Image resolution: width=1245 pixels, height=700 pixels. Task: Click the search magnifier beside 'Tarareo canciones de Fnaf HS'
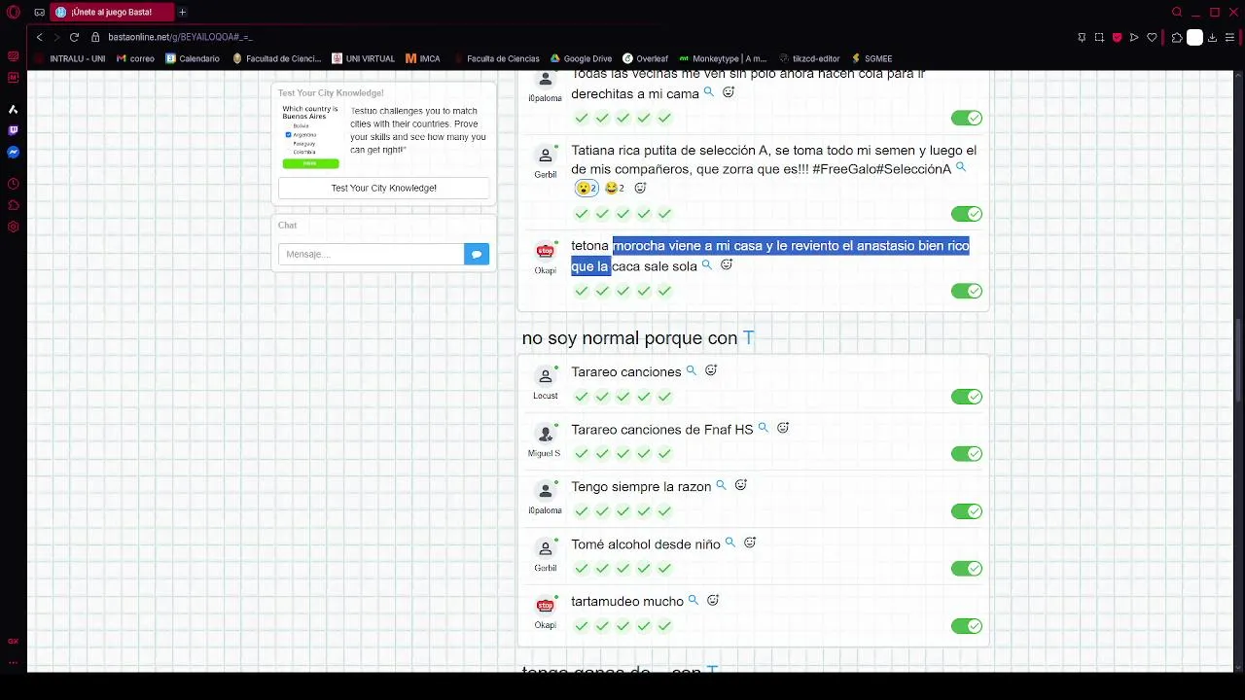tap(764, 428)
